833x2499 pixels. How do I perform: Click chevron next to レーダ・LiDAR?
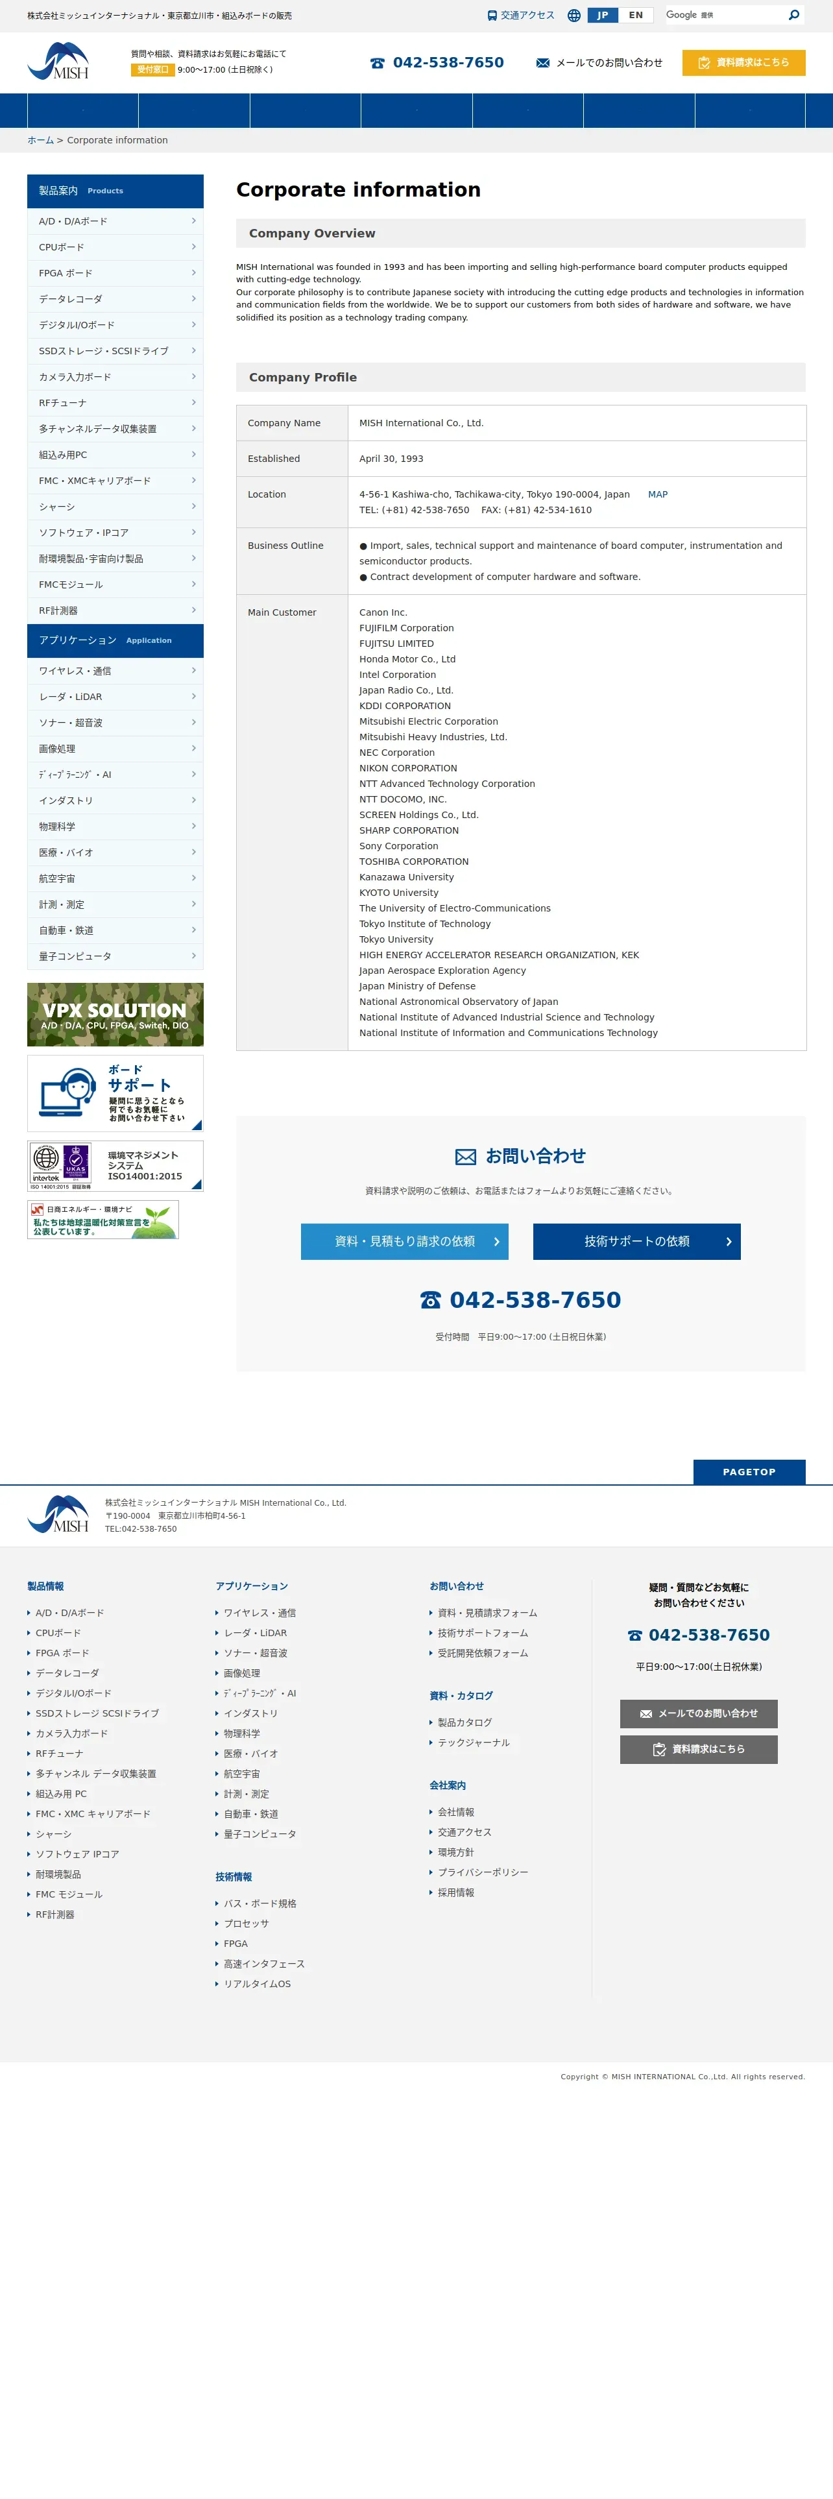click(x=193, y=697)
